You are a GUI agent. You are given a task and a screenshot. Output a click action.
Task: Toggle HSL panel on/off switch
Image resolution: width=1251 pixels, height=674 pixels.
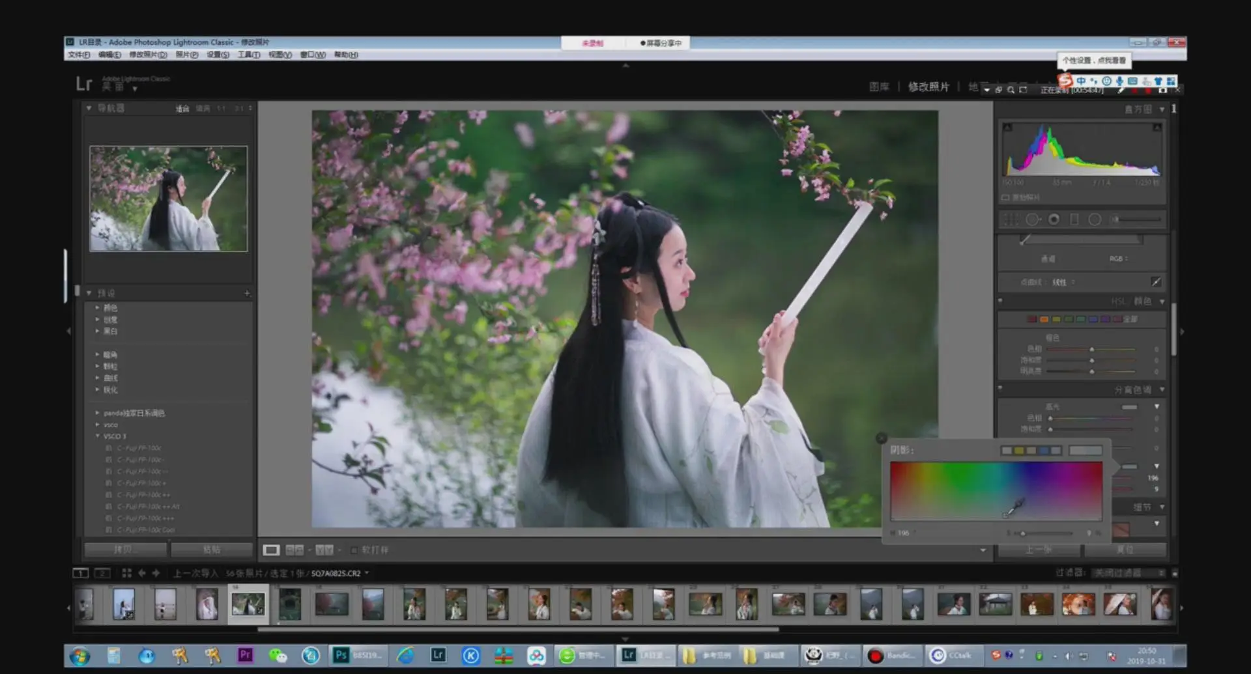[x=1000, y=301]
